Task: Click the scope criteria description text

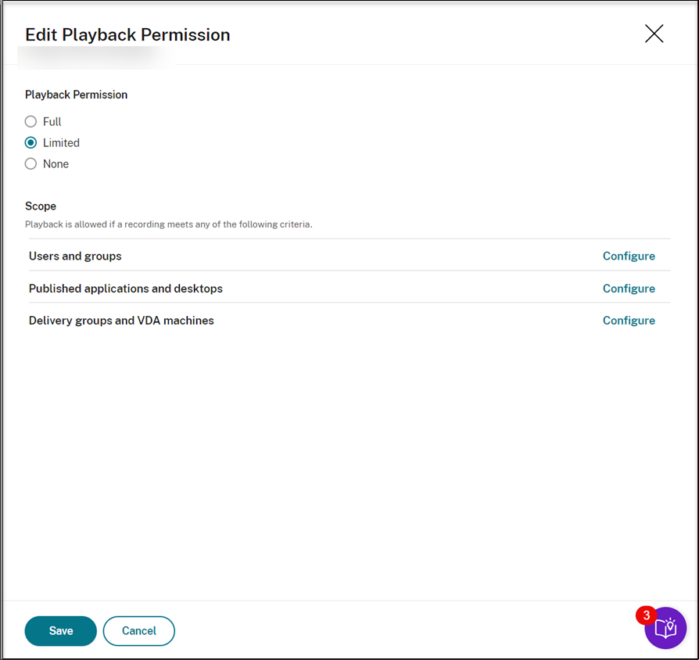Action: pyautogui.click(x=168, y=224)
